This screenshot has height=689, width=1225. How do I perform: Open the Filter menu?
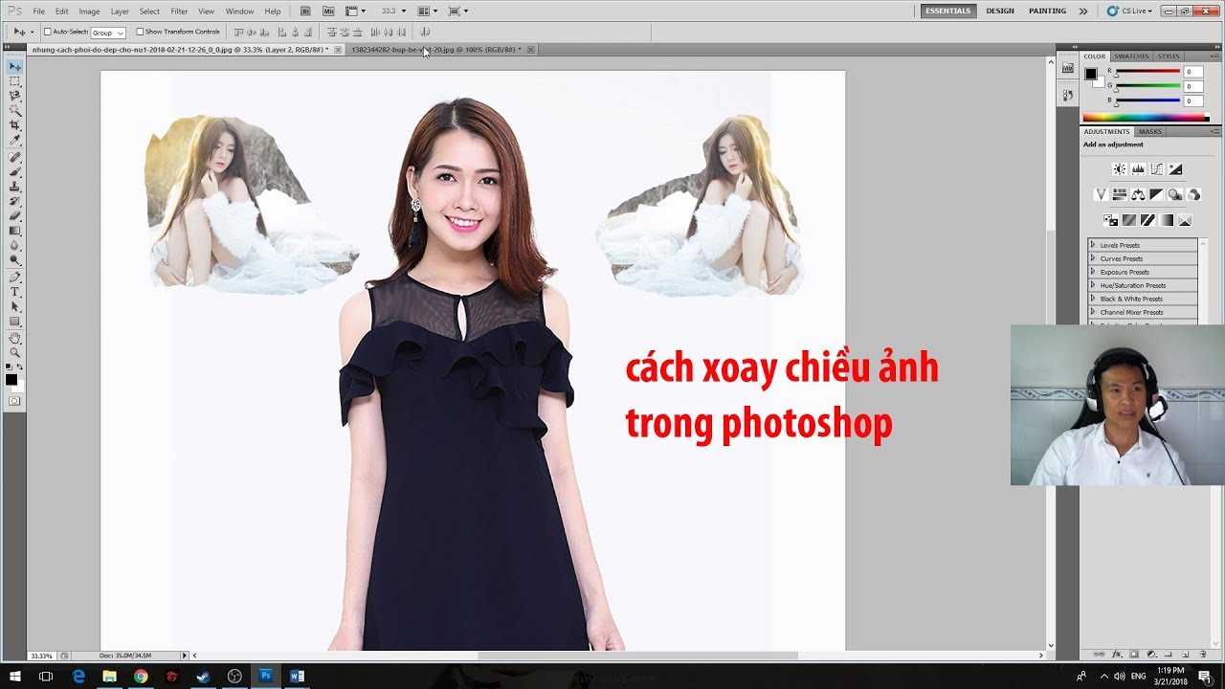click(x=179, y=11)
